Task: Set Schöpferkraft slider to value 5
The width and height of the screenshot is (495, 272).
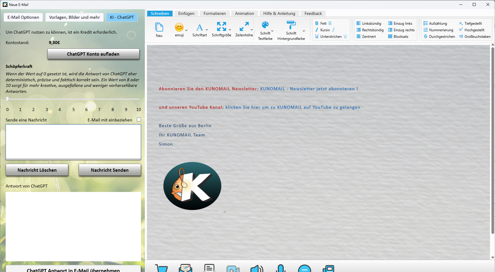Action: click(x=73, y=99)
